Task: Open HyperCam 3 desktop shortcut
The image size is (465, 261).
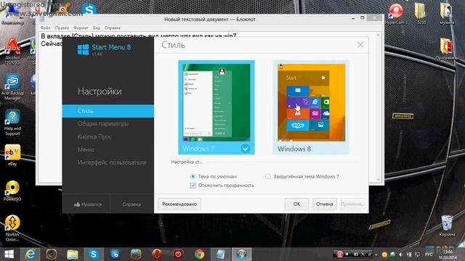Action: point(397,14)
